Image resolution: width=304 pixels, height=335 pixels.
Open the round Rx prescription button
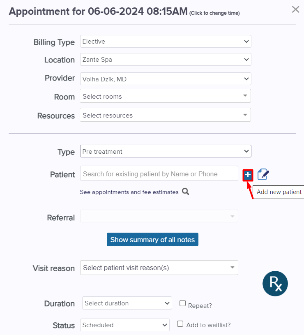(x=275, y=284)
